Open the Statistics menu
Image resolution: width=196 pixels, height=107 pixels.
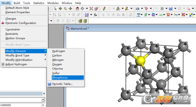tap(39, 3)
